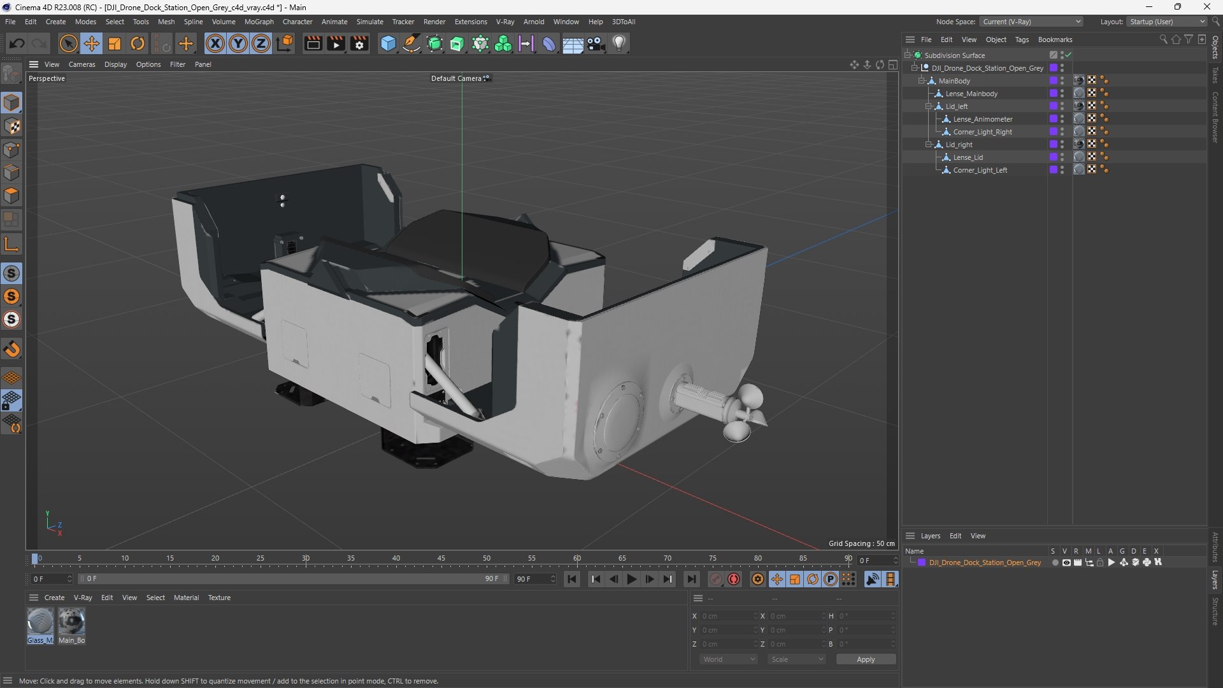The width and height of the screenshot is (1223, 688).
Task: Click the Cube primitive icon
Action: (388, 43)
